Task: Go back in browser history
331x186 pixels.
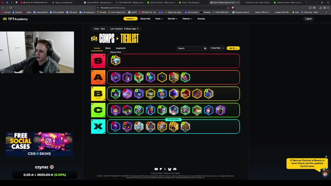Action: [x=3, y=8]
